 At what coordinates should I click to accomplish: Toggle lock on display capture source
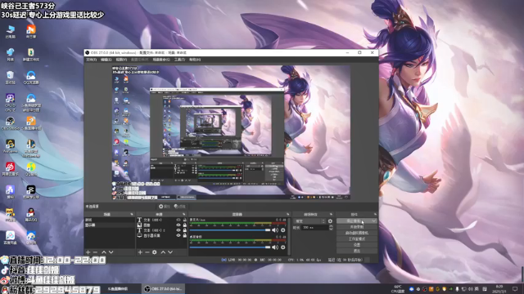(184, 235)
